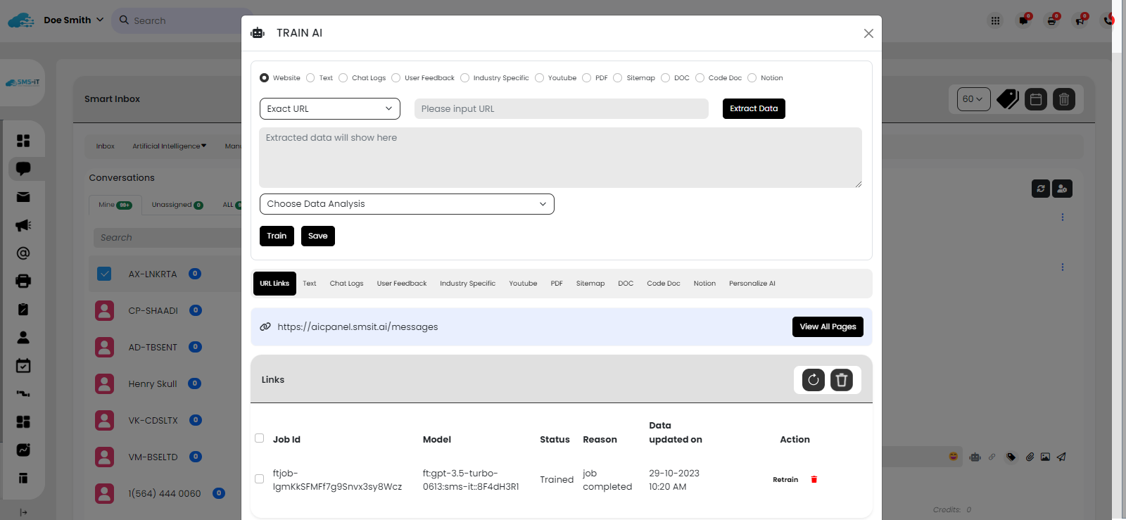The image size is (1126, 520).
Task: Click the printer icon in left sidebar
Action: 23,281
